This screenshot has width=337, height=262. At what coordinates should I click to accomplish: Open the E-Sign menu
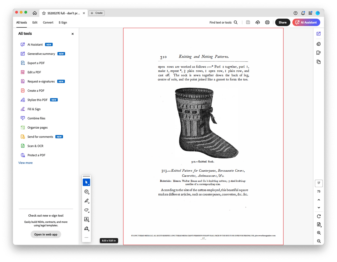pos(63,23)
